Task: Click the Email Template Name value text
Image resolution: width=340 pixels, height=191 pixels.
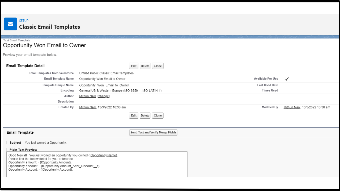Action: (x=102, y=79)
